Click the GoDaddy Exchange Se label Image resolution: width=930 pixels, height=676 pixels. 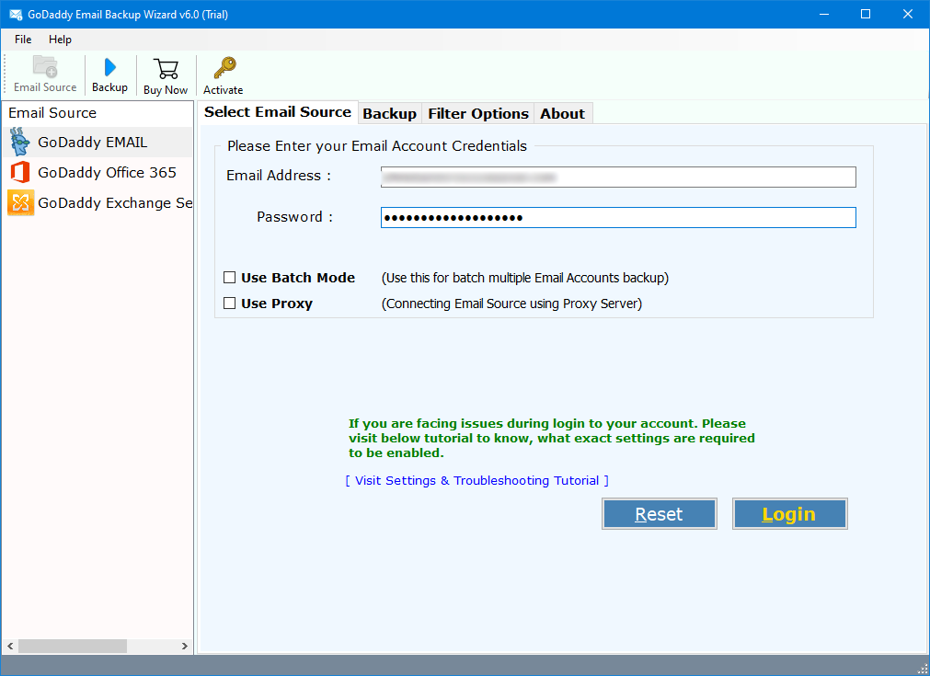click(x=115, y=202)
